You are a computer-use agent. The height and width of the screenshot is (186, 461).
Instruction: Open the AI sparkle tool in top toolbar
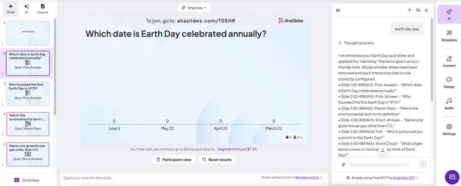click(x=27, y=9)
